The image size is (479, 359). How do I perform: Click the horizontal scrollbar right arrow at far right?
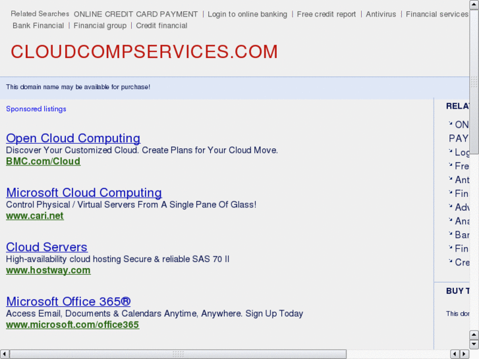pos(465,354)
